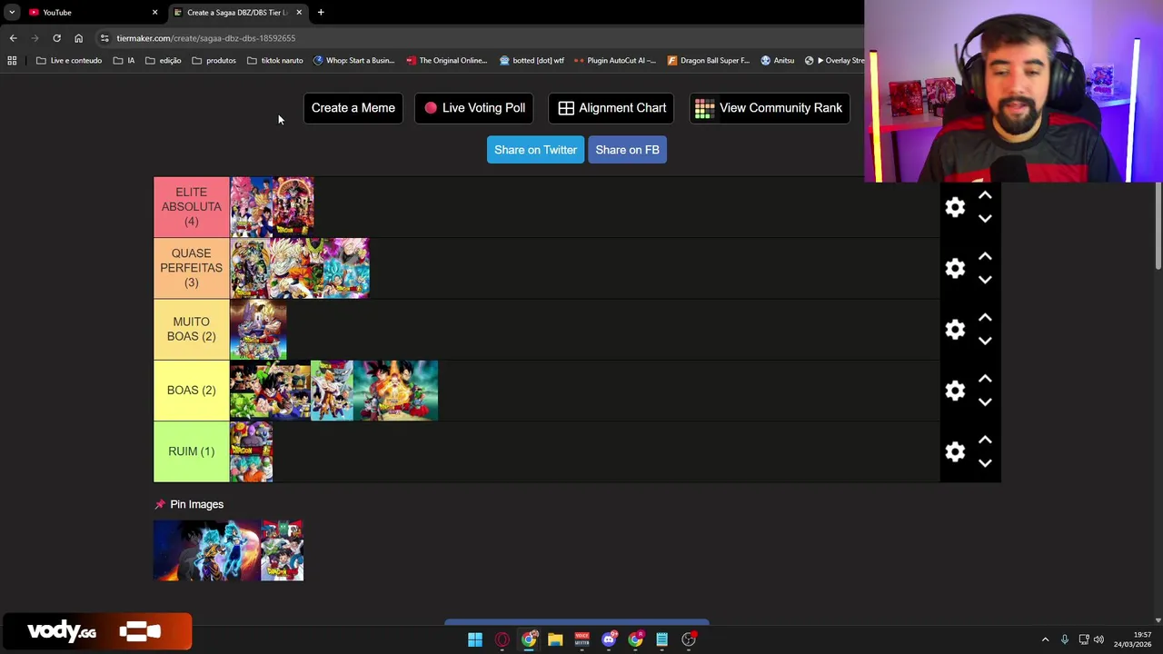The image size is (1163, 654).
Task: Open the tab search dropdown
Action: 12,12
